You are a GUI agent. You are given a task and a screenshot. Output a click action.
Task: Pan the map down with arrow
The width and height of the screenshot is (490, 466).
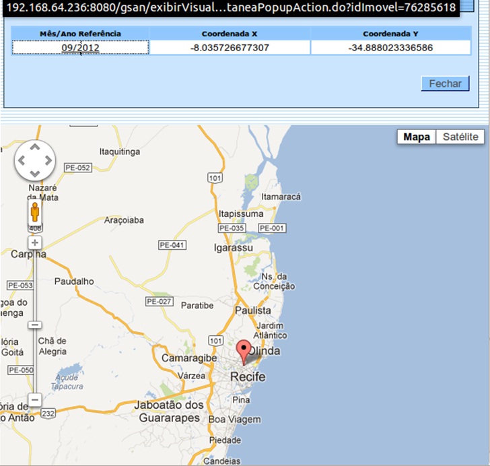pos(35,174)
